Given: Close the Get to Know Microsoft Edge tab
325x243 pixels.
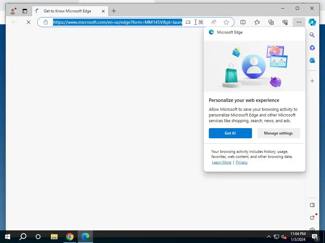Looking at the screenshot, I should pos(103,11).
